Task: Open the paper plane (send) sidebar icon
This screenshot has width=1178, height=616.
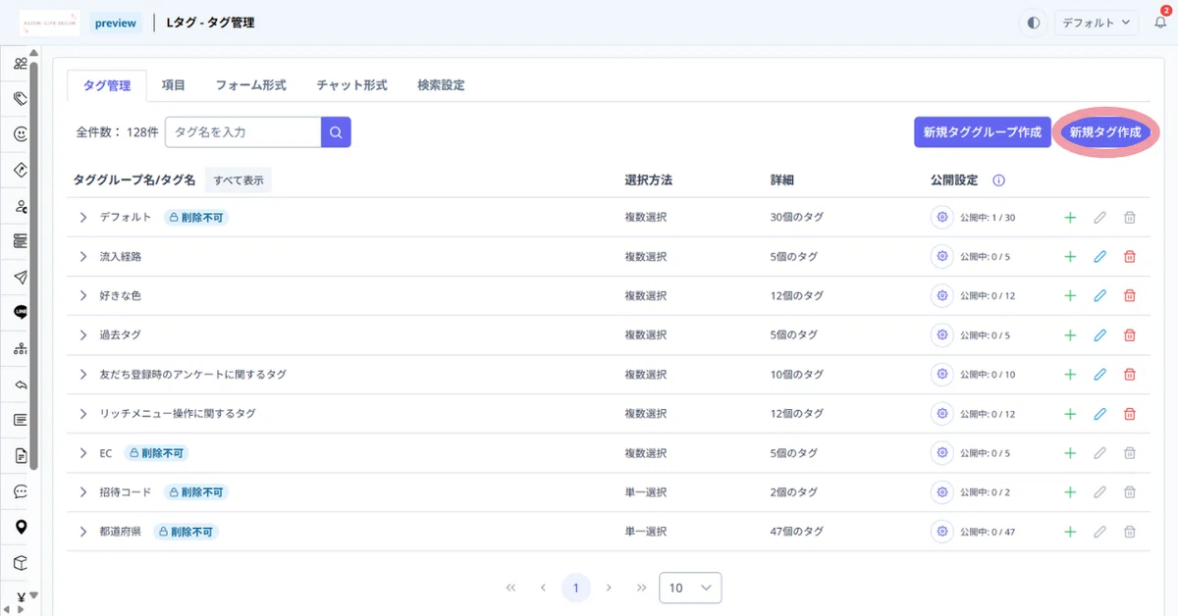Action: coord(21,278)
